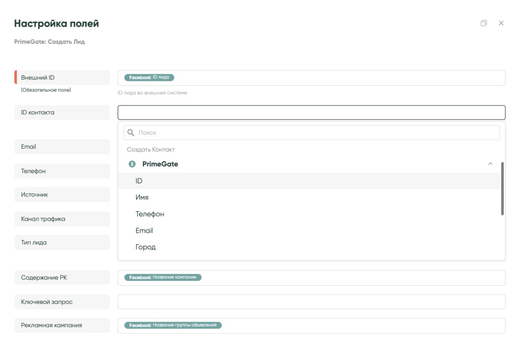Screen dimensions: 525x338
Task: Click the duplicate window icon
Action: tap(483, 23)
